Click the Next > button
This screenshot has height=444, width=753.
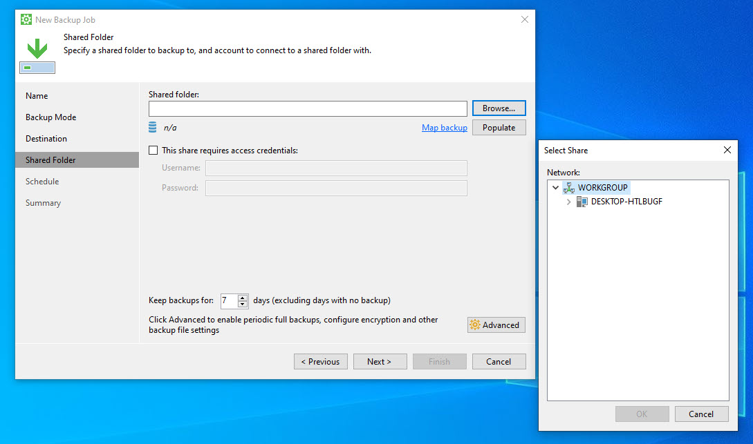(x=380, y=362)
